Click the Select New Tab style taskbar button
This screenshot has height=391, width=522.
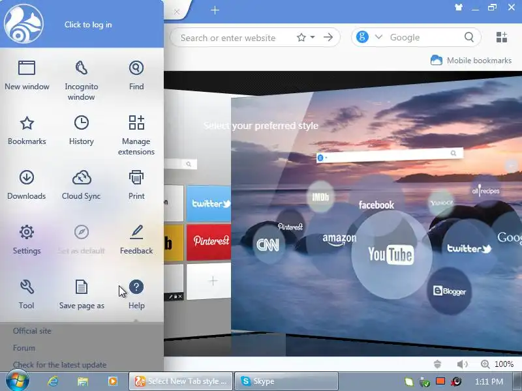181,381
